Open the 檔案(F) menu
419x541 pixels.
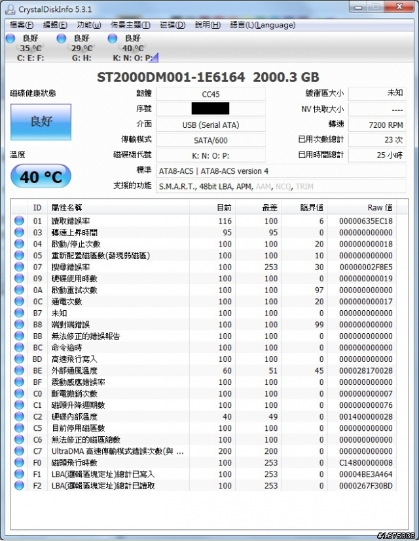(x=22, y=25)
